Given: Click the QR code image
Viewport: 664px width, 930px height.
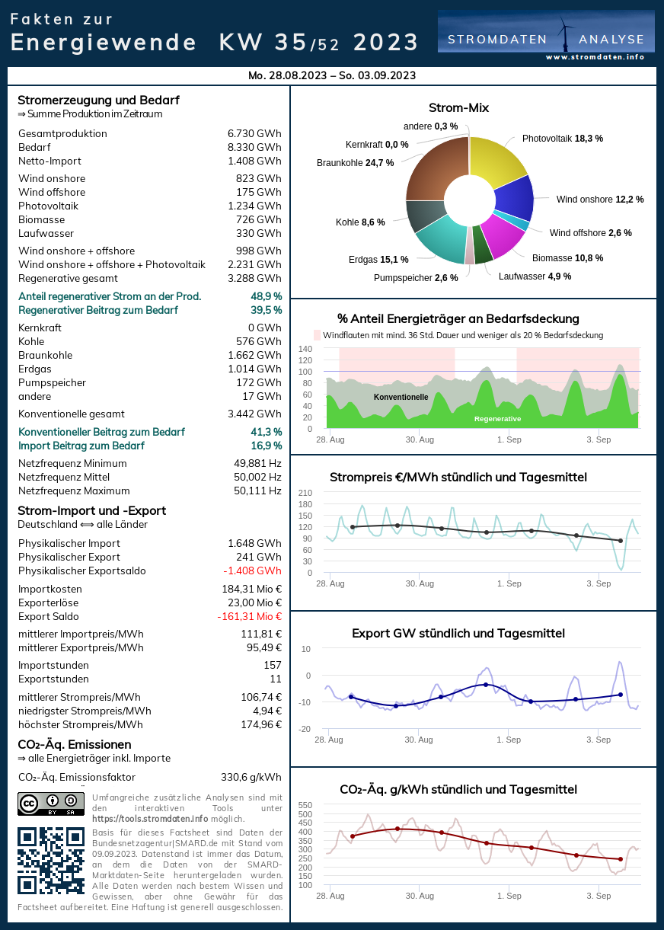Looking at the screenshot, I should (50, 861).
